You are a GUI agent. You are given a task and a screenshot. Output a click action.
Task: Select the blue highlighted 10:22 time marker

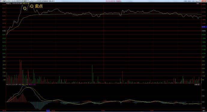click(48, 111)
